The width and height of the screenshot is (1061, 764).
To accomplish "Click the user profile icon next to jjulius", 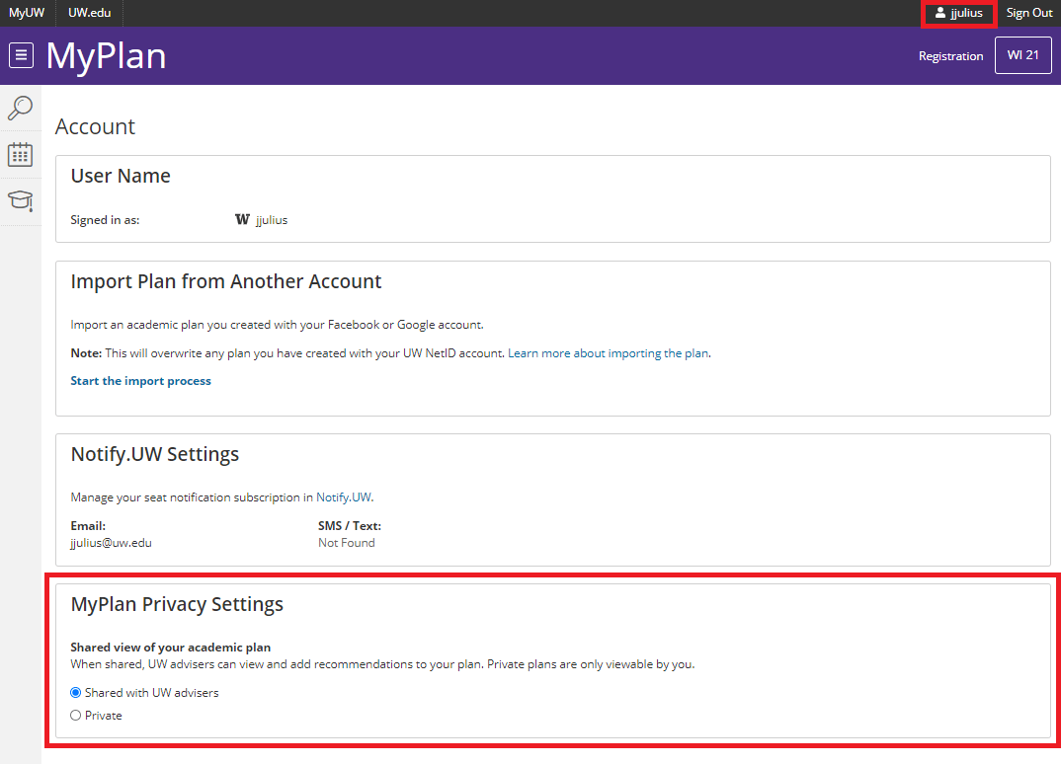I will 939,12.
